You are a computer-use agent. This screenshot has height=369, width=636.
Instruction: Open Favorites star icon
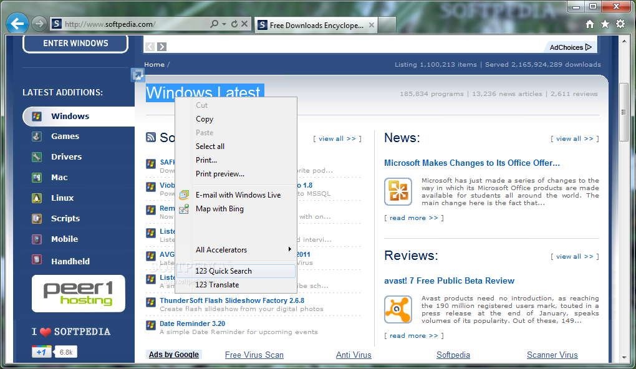tap(605, 24)
